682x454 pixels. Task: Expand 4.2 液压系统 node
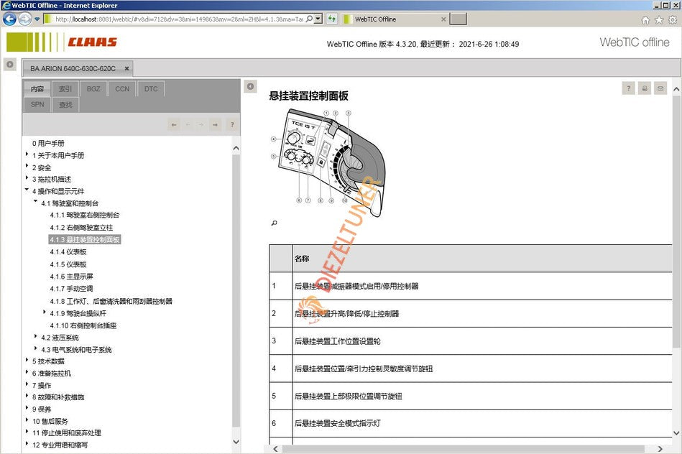(x=36, y=336)
